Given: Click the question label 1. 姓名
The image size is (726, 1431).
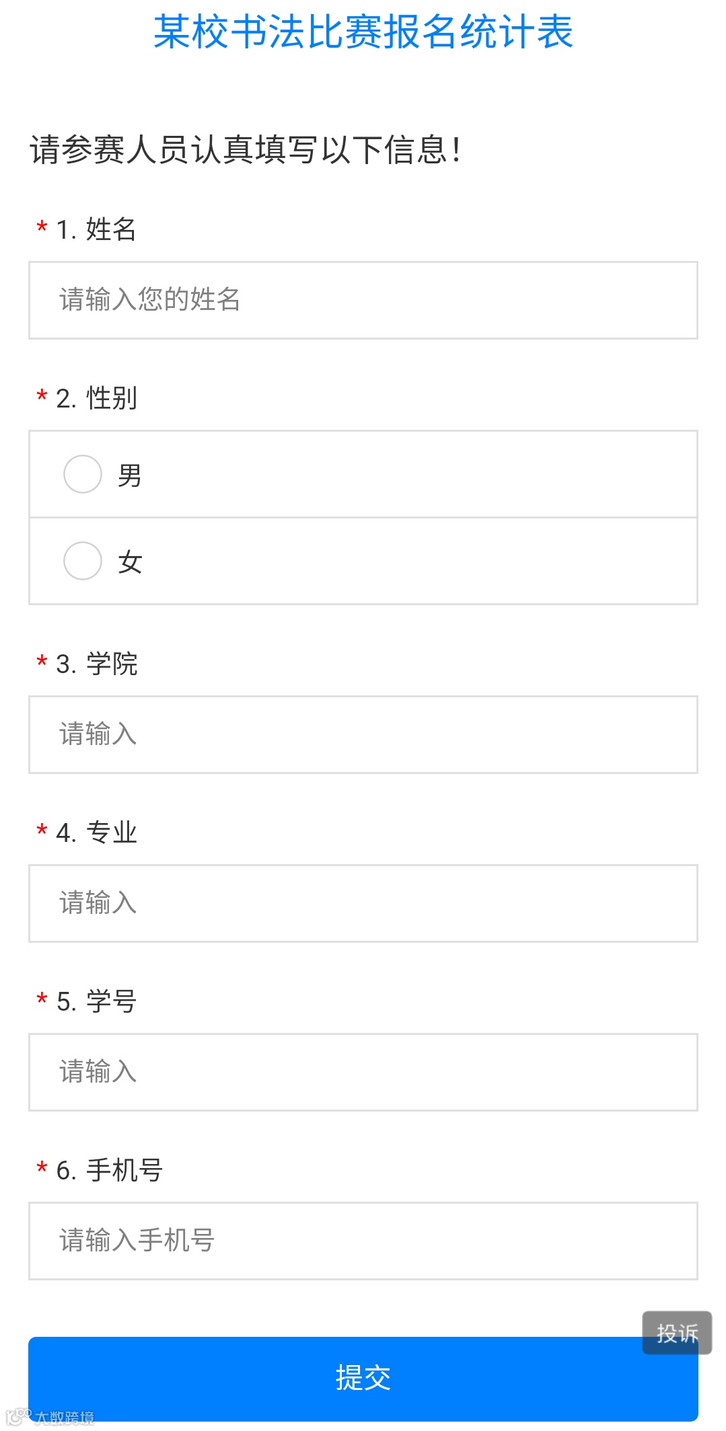Looking at the screenshot, I should pyautogui.click(x=96, y=229).
